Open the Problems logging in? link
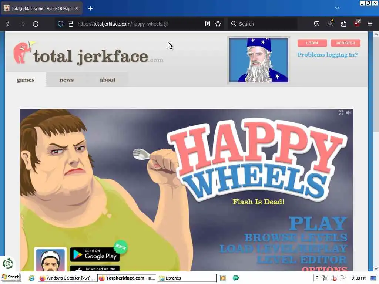379x284 pixels. click(x=328, y=55)
